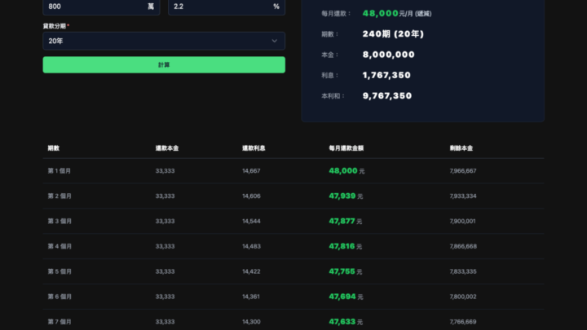587x330 pixels.
Task: Click the chevron arrow in loan term dropdown
Action: (274, 40)
